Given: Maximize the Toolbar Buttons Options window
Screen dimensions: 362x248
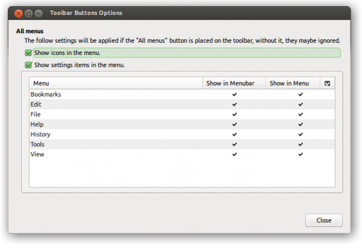Looking at the screenshot, I should pyautogui.click(x=28, y=13).
